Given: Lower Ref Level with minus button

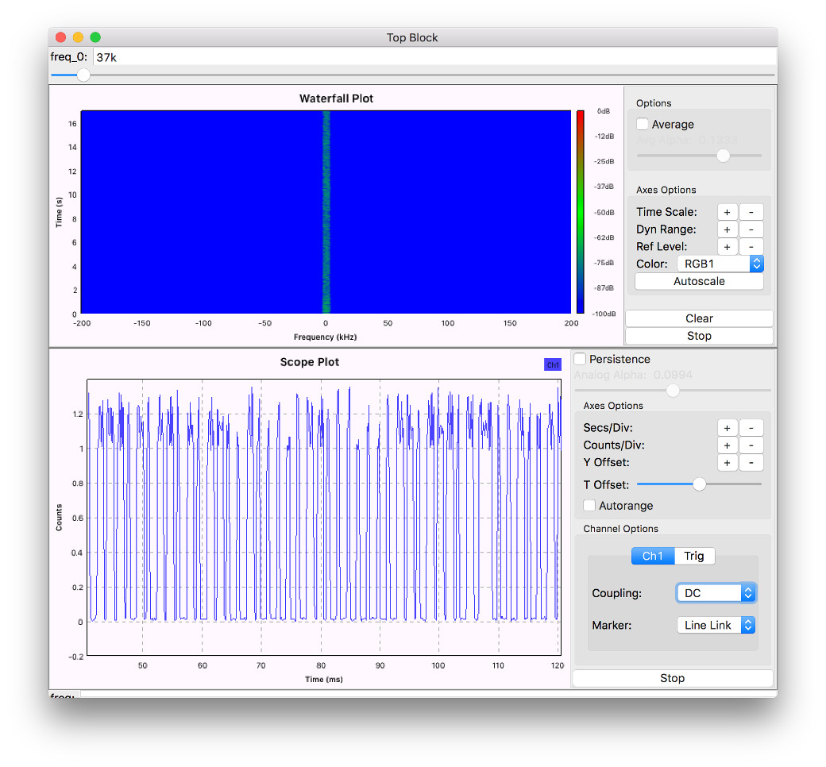Looking at the screenshot, I should point(751,247).
